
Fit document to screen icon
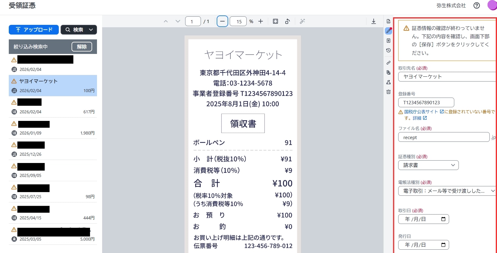click(275, 21)
